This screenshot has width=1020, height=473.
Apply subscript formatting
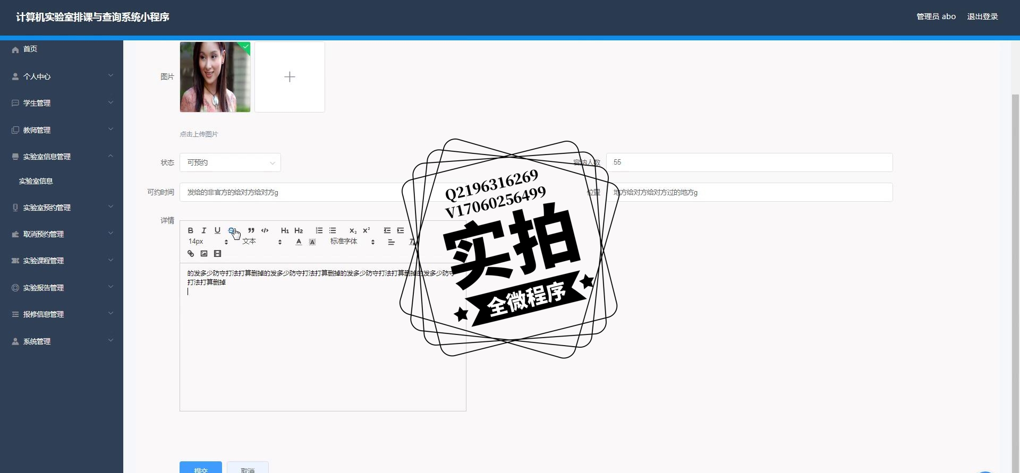click(353, 230)
